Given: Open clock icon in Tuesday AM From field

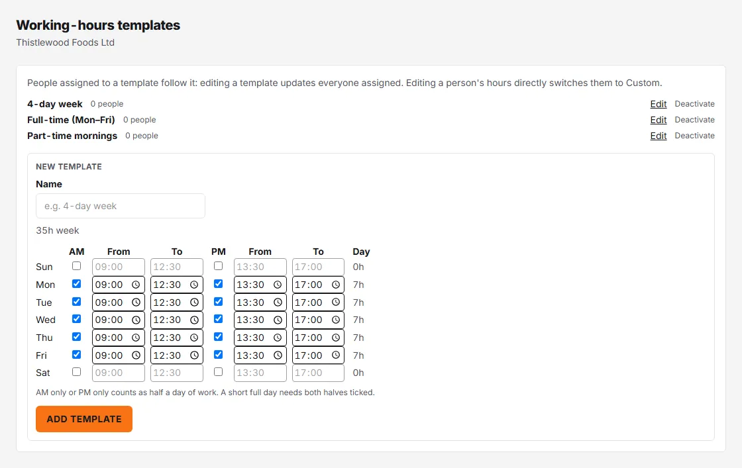Looking at the screenshot, I should click(136, 302).
